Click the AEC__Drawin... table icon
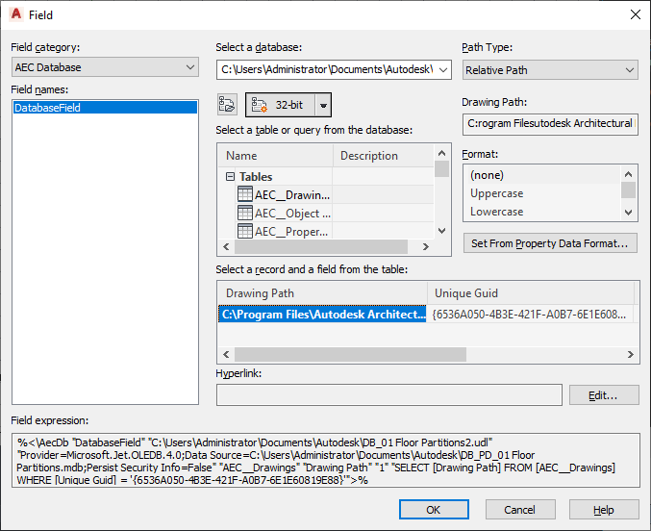 click(x=245, y=194)
